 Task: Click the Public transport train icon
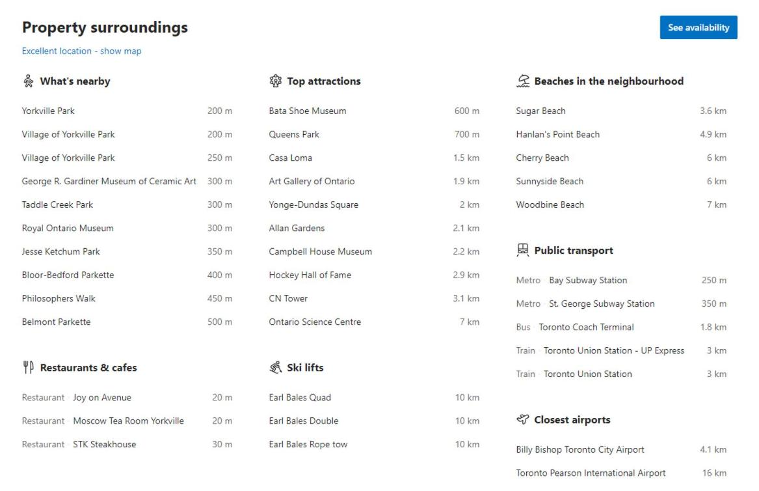pos(523,250)
